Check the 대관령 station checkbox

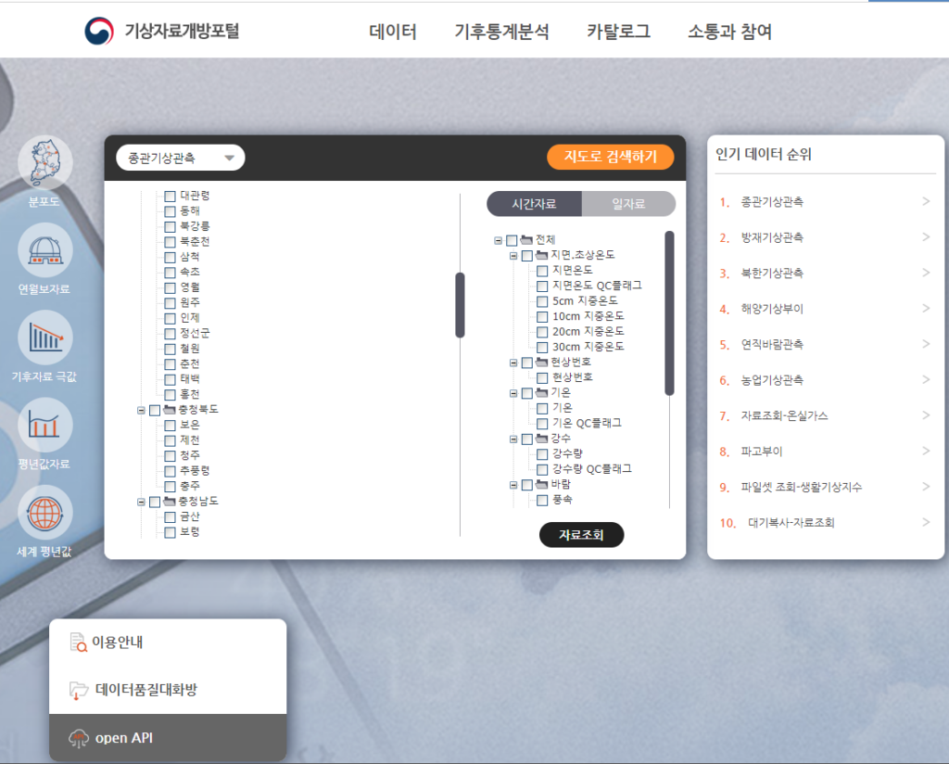click(171, 197)
